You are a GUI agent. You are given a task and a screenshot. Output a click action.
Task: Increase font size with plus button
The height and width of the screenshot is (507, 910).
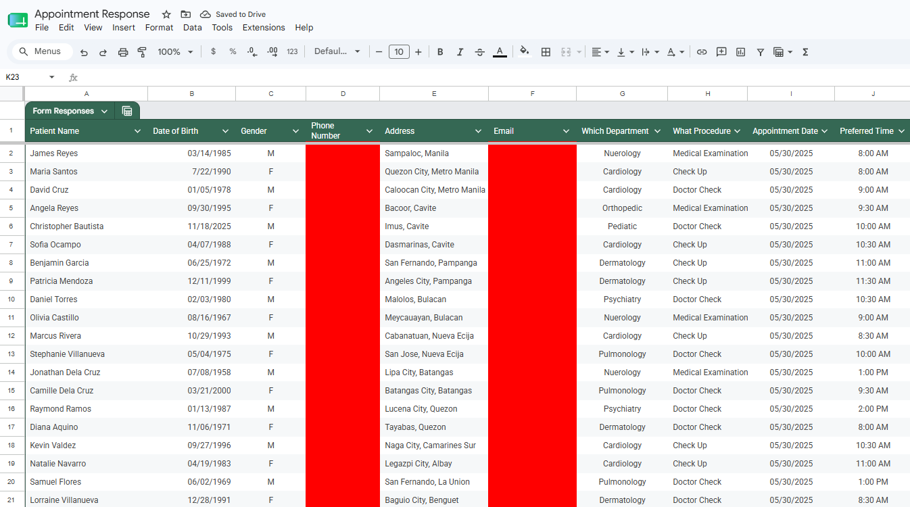click(x=418, y=52)
